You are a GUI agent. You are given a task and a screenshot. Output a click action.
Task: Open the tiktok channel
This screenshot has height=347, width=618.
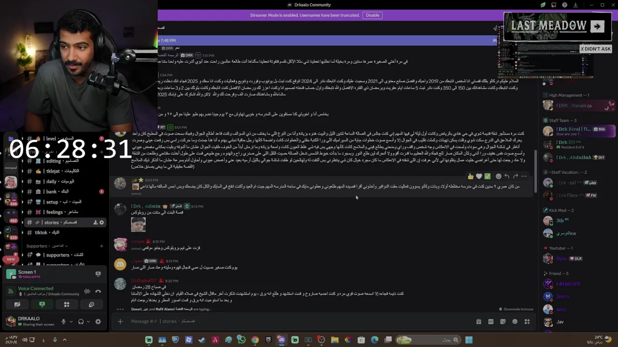click(x=64, y=233)
